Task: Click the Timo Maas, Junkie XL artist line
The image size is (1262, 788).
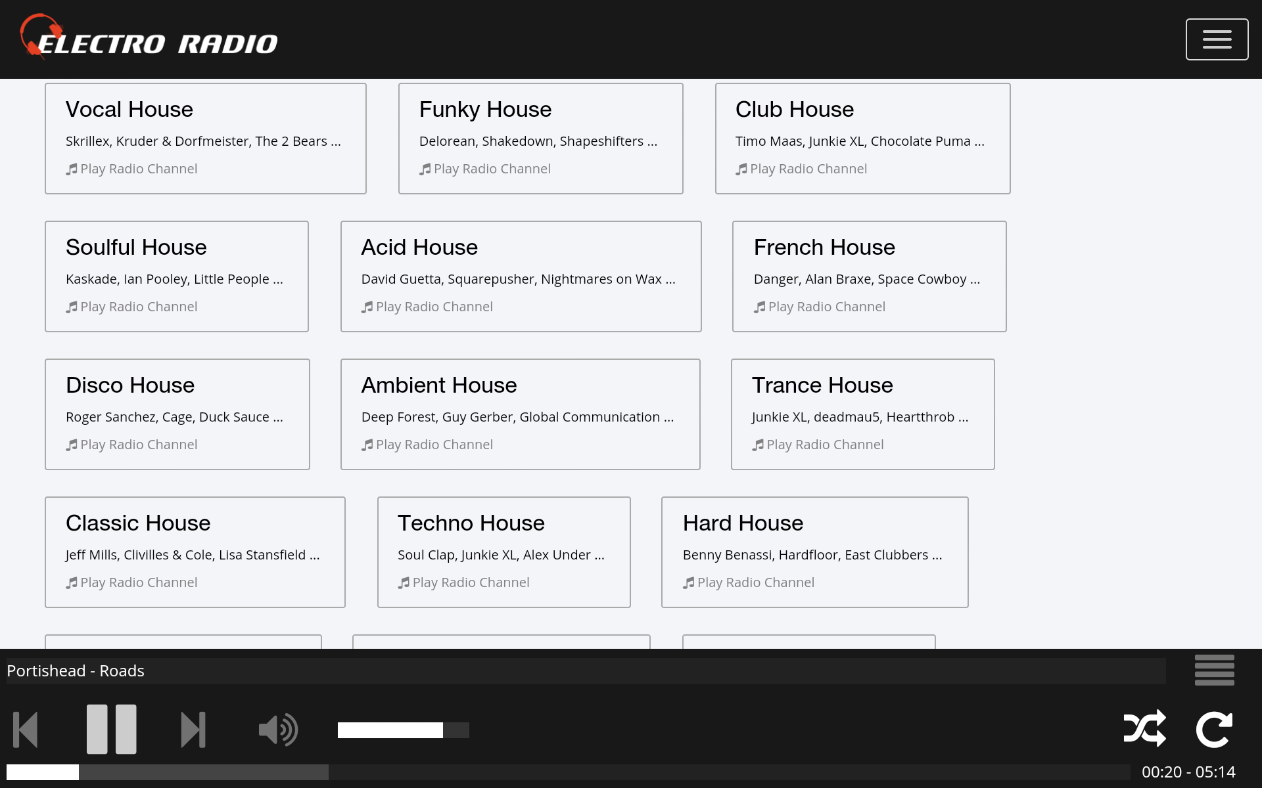Action: pos(860,141)
